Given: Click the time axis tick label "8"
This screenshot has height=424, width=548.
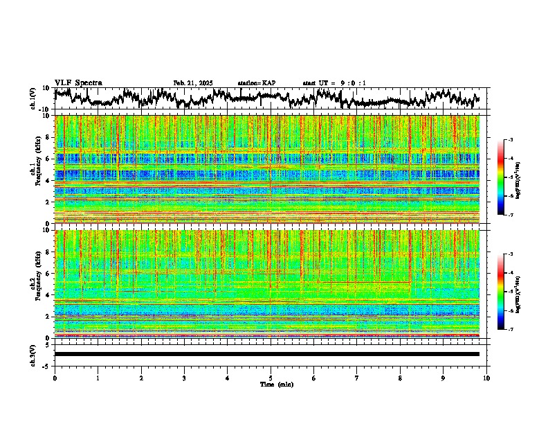Looking at the screenshot, I should click(400, 378).
